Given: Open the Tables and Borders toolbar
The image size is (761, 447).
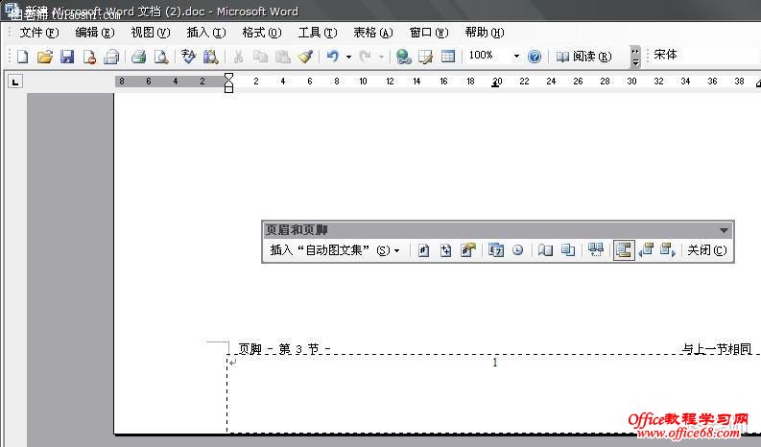Looking at the screenshot, I should coord(426,57).
